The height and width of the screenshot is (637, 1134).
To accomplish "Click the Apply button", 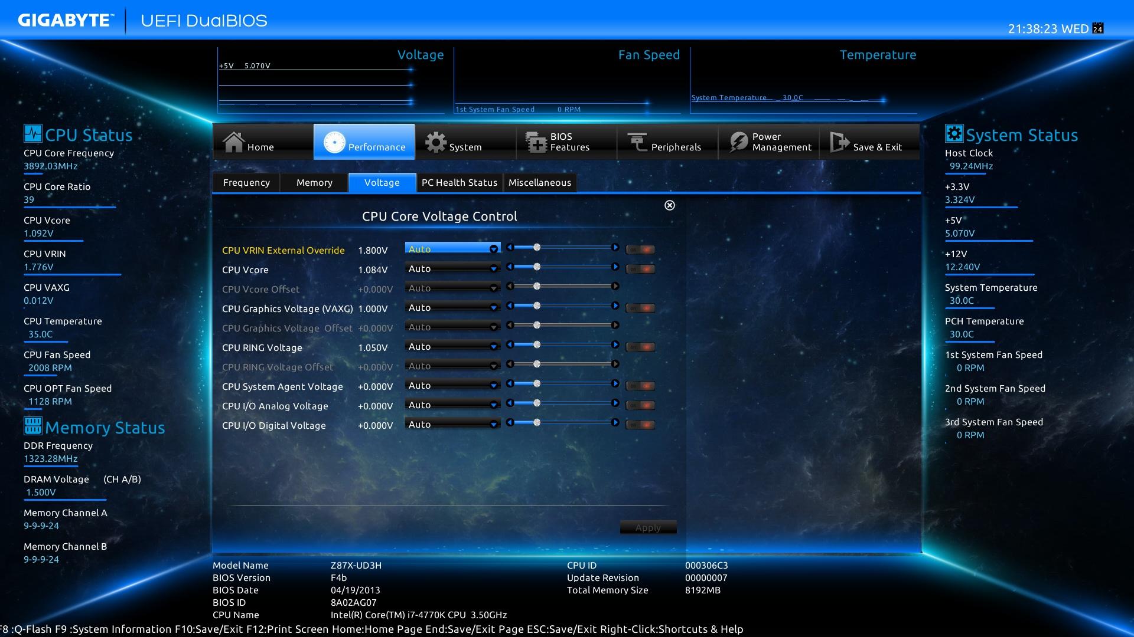I will point(648,527).
